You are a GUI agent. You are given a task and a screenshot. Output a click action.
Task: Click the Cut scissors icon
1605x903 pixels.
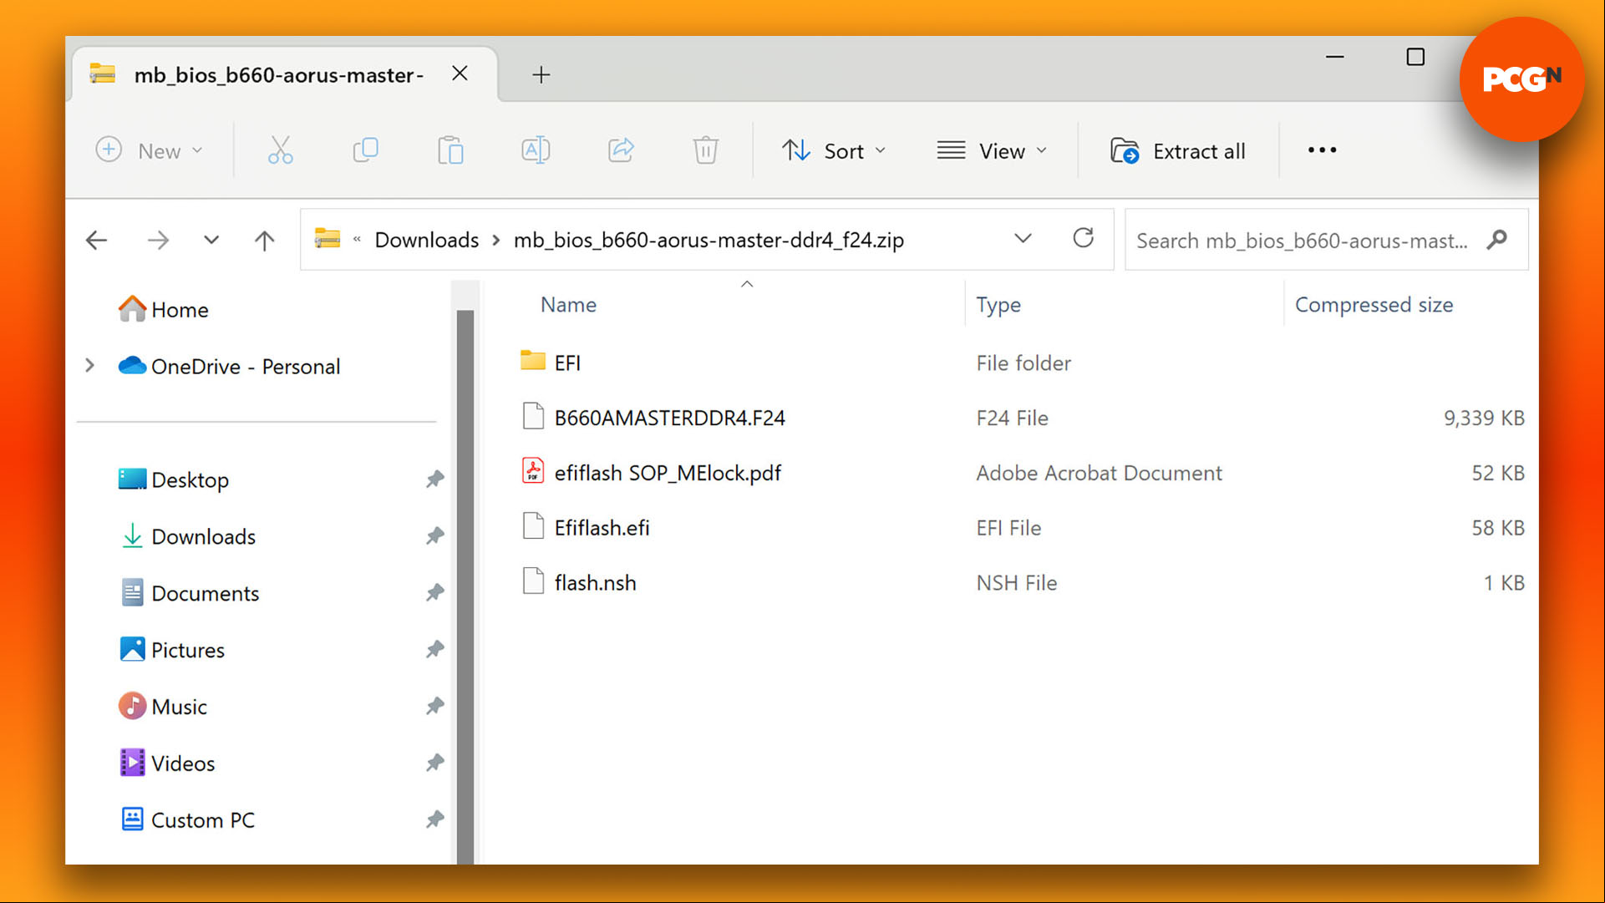click(280, 150)
